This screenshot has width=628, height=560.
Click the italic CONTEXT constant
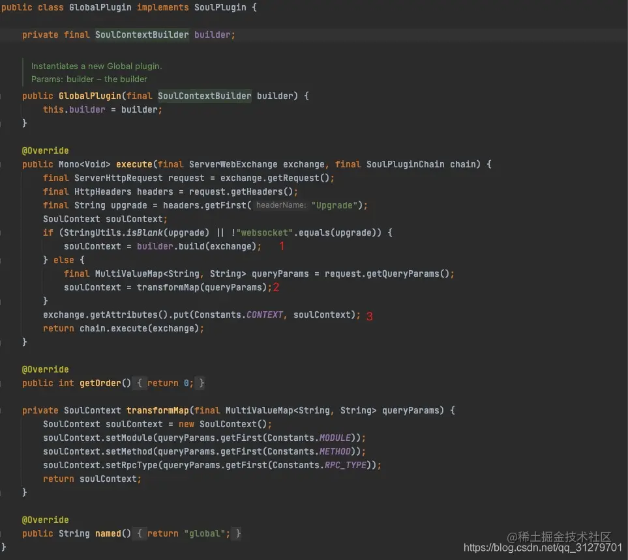[x=265, y=315]
